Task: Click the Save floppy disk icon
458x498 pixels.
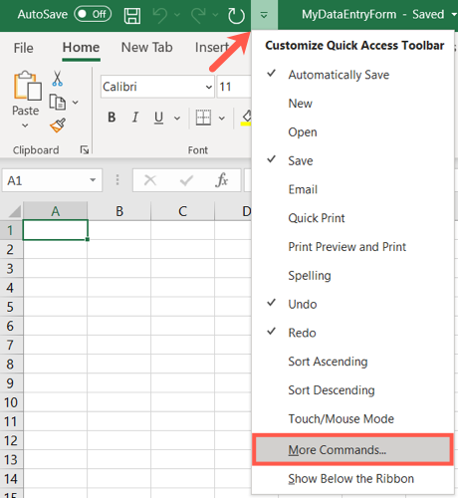Action: point(132,15)
